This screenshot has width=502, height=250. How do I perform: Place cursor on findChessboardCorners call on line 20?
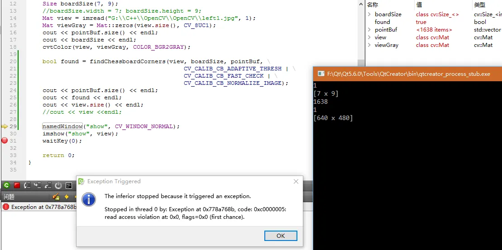tap(128, 61)
